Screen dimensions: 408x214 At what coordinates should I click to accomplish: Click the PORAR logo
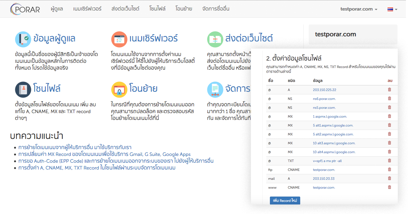coord(25,9)
